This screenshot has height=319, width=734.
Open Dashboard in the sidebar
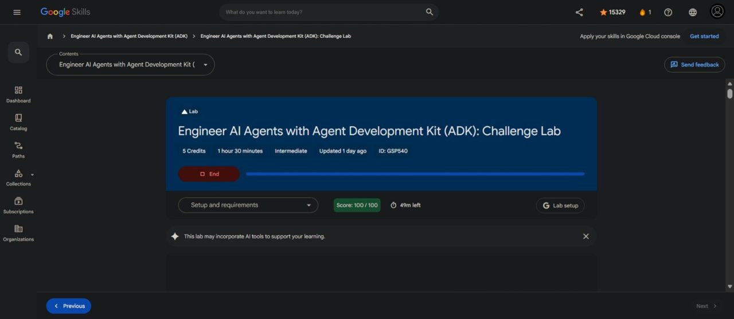(x=18, y=94)
